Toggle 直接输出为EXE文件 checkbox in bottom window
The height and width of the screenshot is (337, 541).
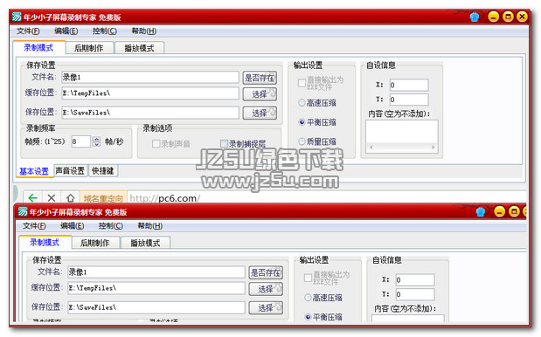point(308,278)
